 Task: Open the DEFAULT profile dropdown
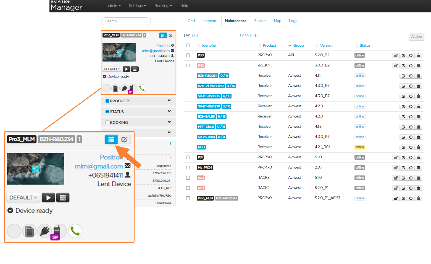[x=112, y=69]
